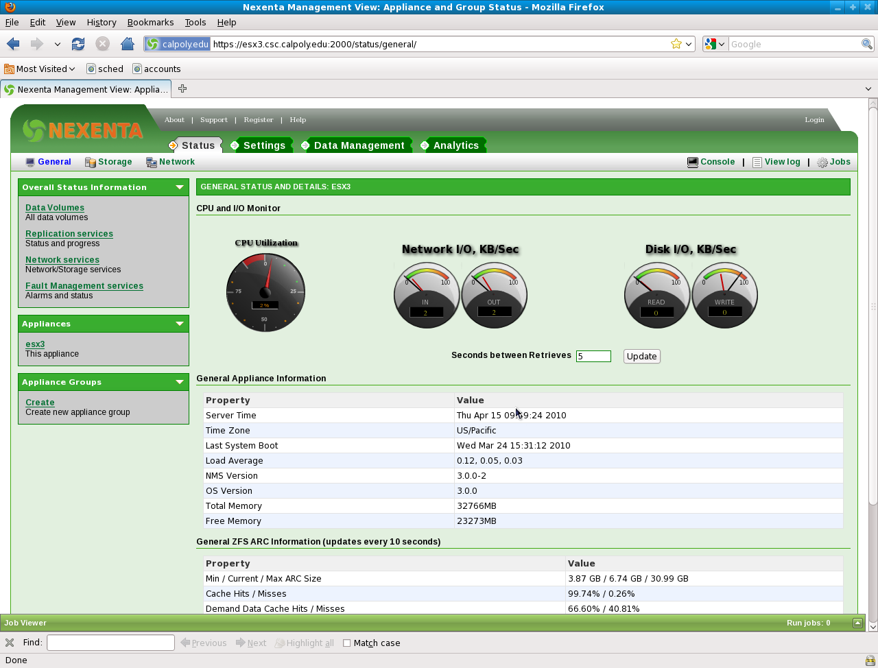Screen dimensions: 878x668
Task: Click the Google search input box
Action: coord(794,44)
